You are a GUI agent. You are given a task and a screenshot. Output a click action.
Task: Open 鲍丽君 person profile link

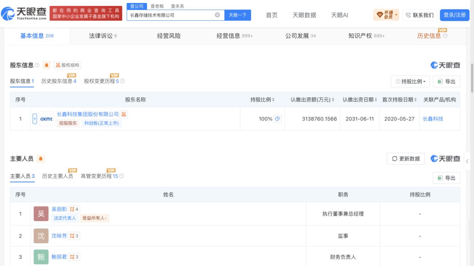(x=59, y=257)
